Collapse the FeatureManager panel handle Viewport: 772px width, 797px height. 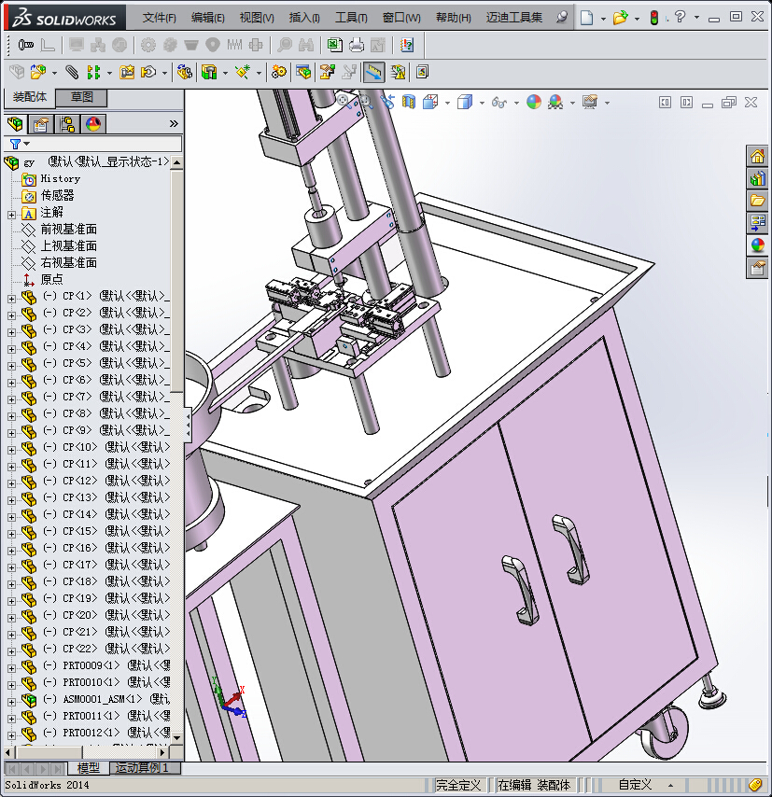point(188,425)
